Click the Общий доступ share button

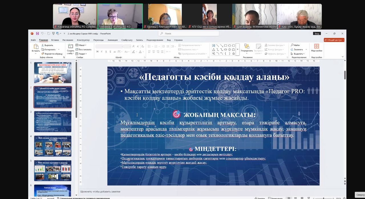(x=334, y=40)
